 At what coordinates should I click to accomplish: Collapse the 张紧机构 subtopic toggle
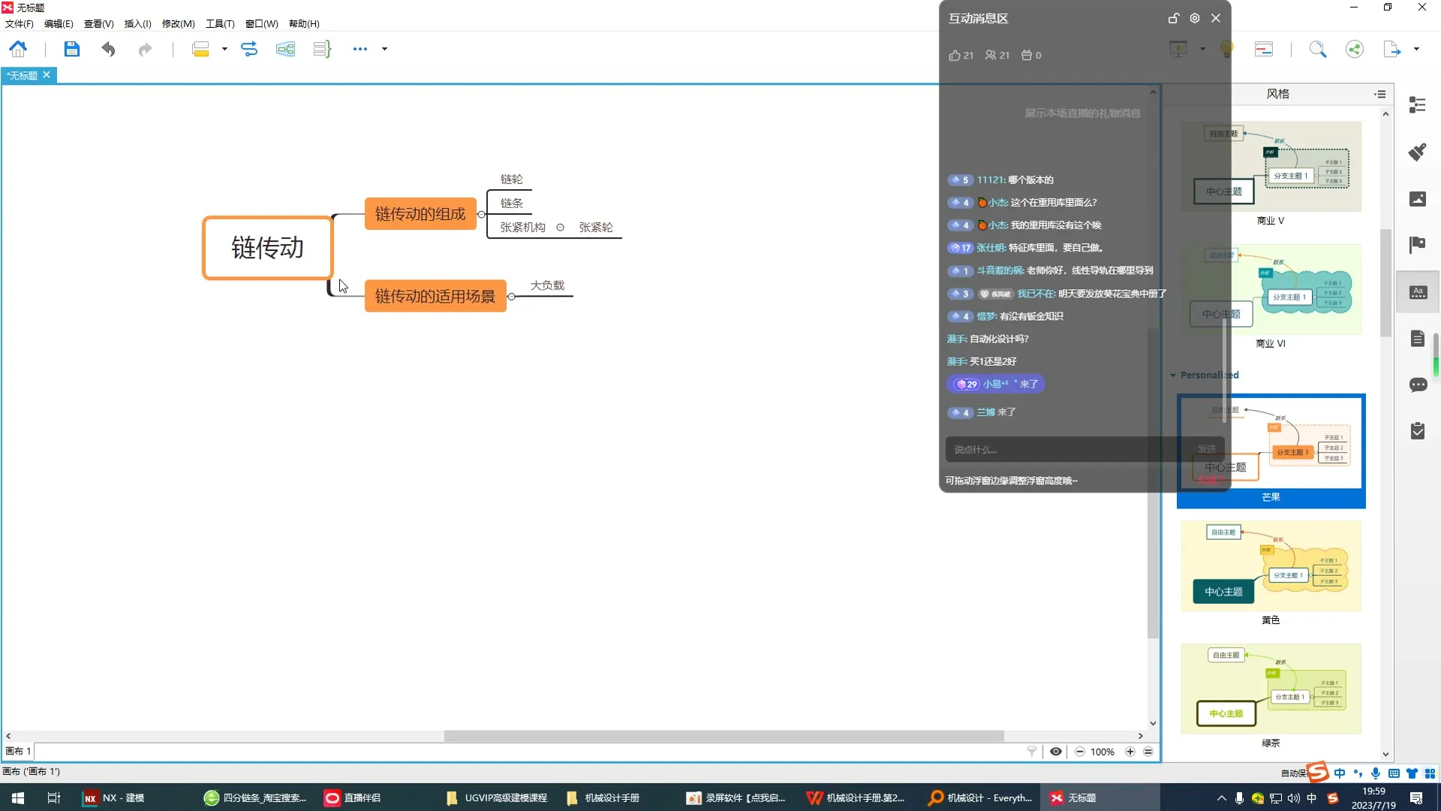pyautogui.click(x=560, y=228)
